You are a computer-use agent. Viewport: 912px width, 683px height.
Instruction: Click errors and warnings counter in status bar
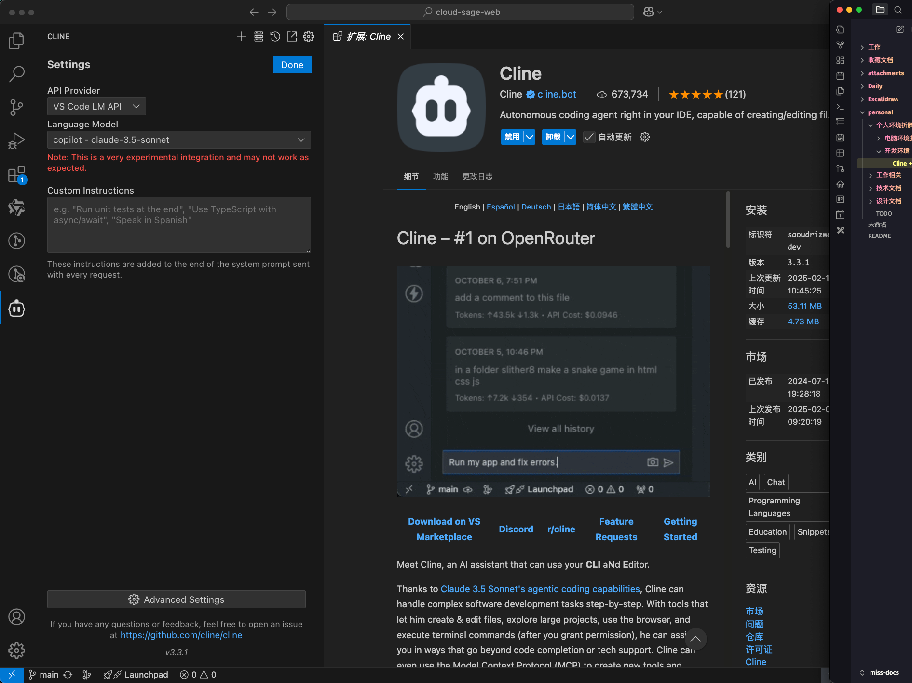click(x=198, y=675)
